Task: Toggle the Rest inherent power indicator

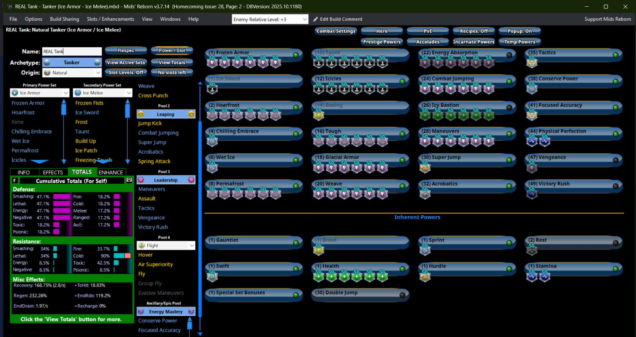Action: tap(616, 243)
